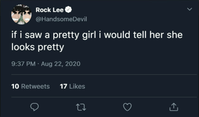Click the tweet text starting "if i saw"
Image resolution: width=199 pixels, height=117 pixels.
97,41
